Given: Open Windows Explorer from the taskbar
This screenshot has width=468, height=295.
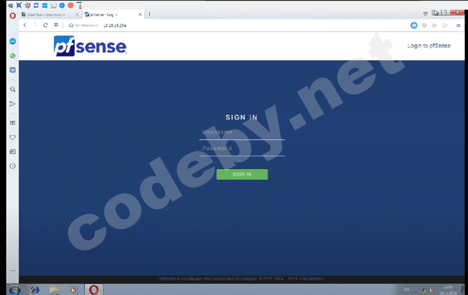Looking at the screenshot, I should [54, 290].
